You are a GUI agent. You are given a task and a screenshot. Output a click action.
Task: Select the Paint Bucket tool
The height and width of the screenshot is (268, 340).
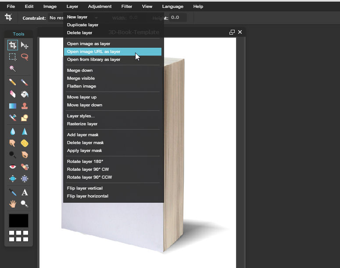[25, 94]
